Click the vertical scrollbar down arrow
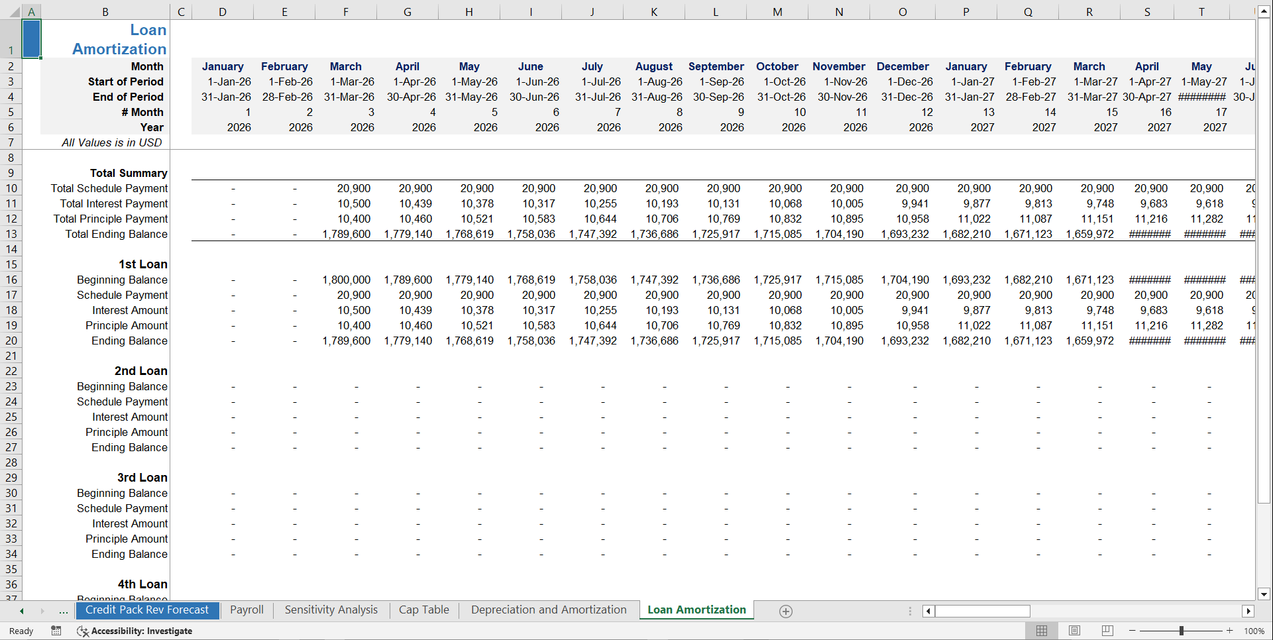This screenshot has width=1273, height=640. [1264, 594]
